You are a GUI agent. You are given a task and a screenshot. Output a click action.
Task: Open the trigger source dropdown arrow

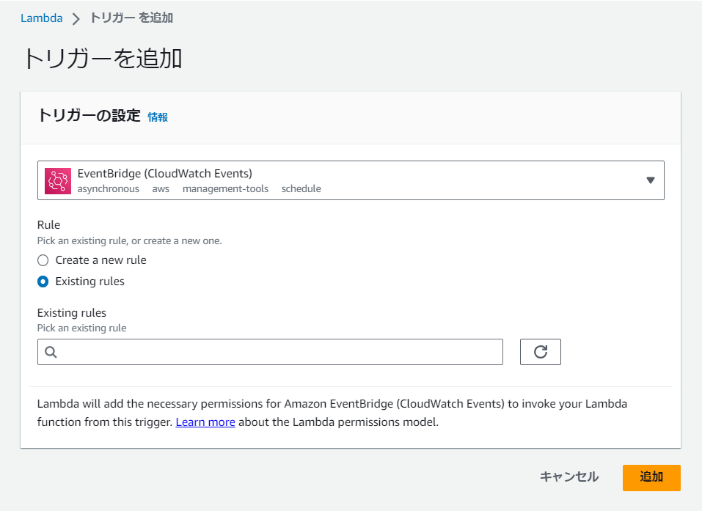[x=651, y=180]
